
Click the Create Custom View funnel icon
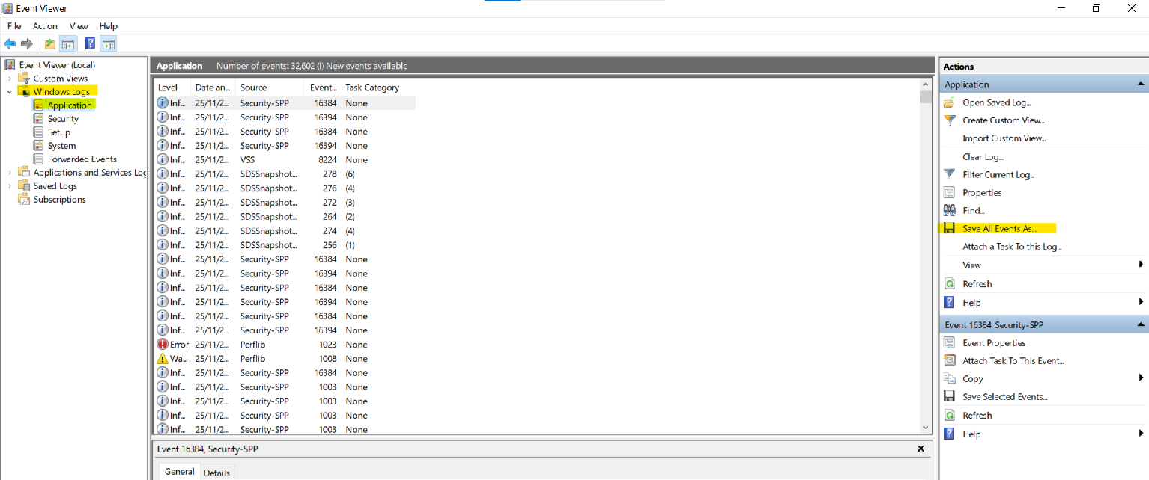[949, 120]
